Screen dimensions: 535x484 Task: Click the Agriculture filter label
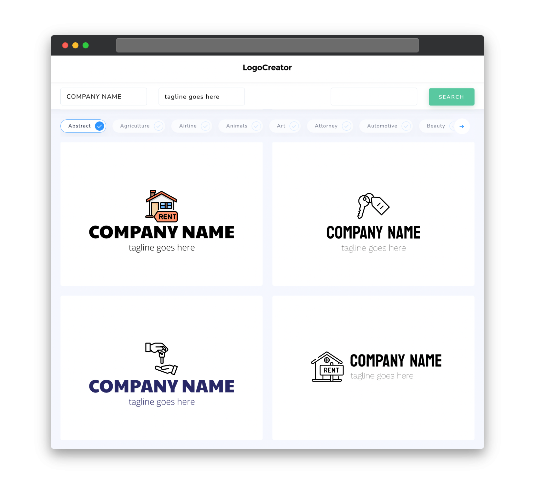click(x=135, y=126)
